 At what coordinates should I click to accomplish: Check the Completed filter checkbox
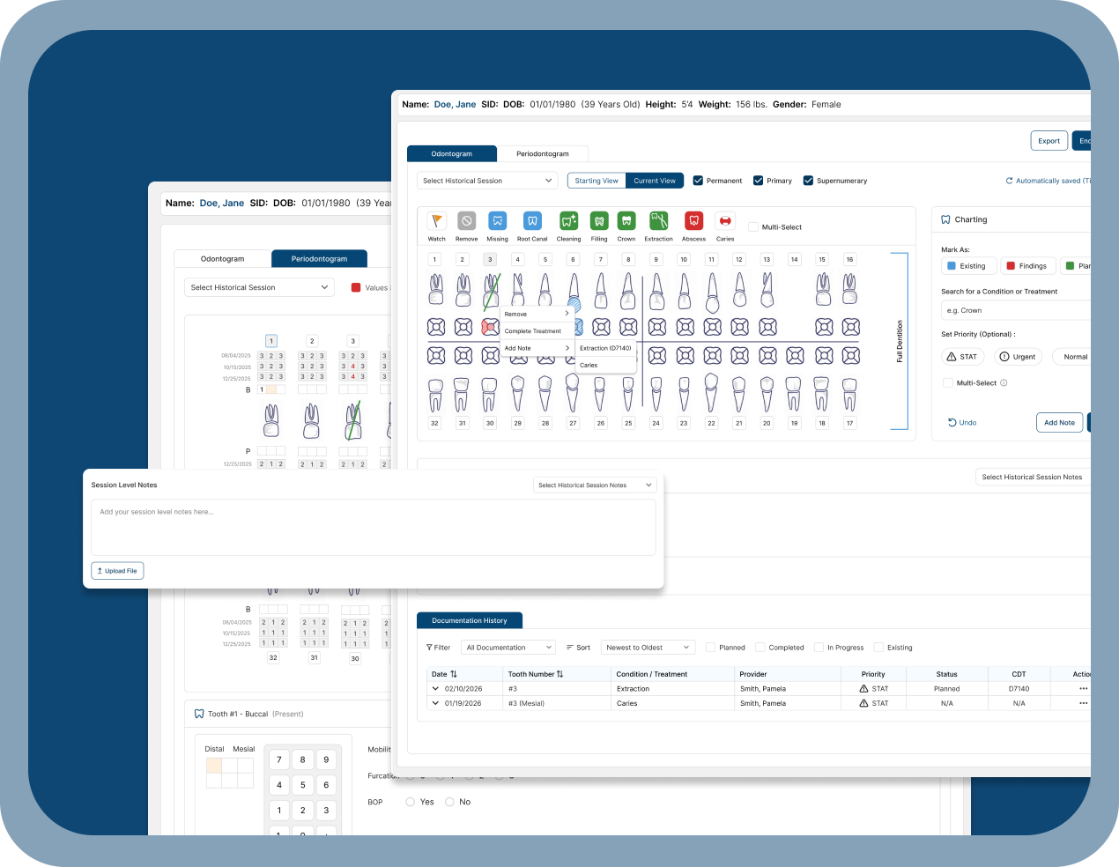point(760,648)
